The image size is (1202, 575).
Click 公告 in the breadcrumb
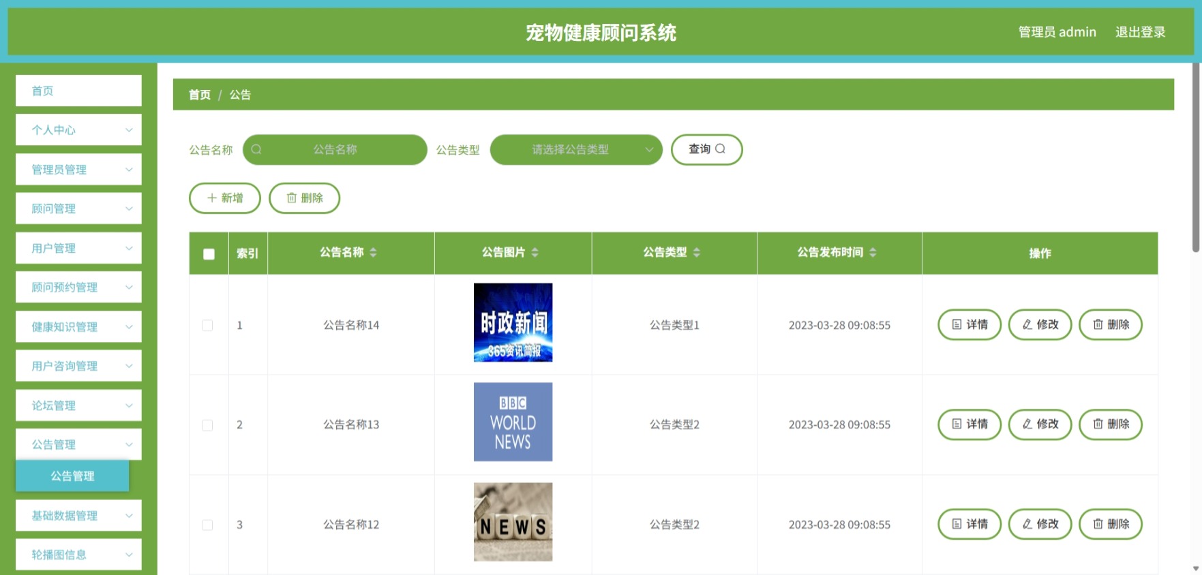pyautogui.click(x=240, y=95)
